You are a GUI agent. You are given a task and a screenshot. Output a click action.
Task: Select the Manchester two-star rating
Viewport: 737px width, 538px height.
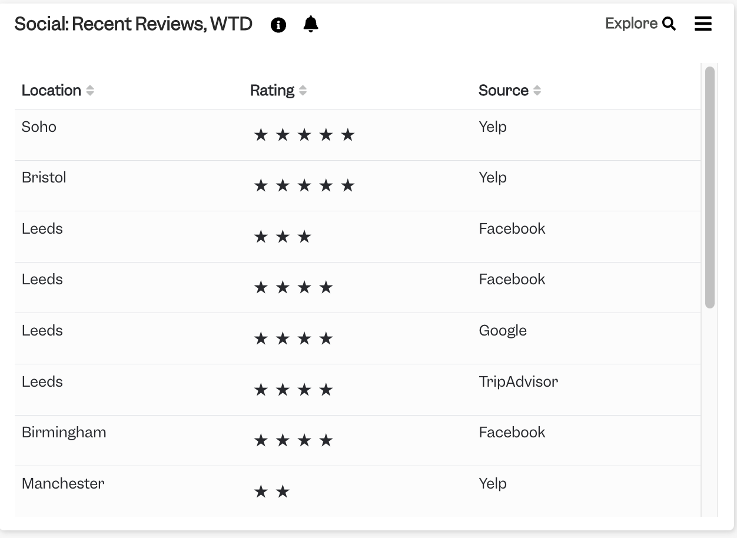coord(272,491)
